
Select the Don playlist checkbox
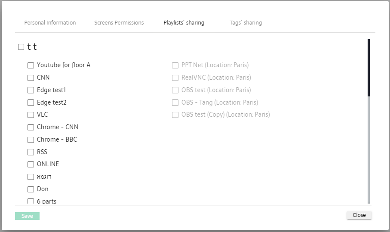tap(31, 189)
